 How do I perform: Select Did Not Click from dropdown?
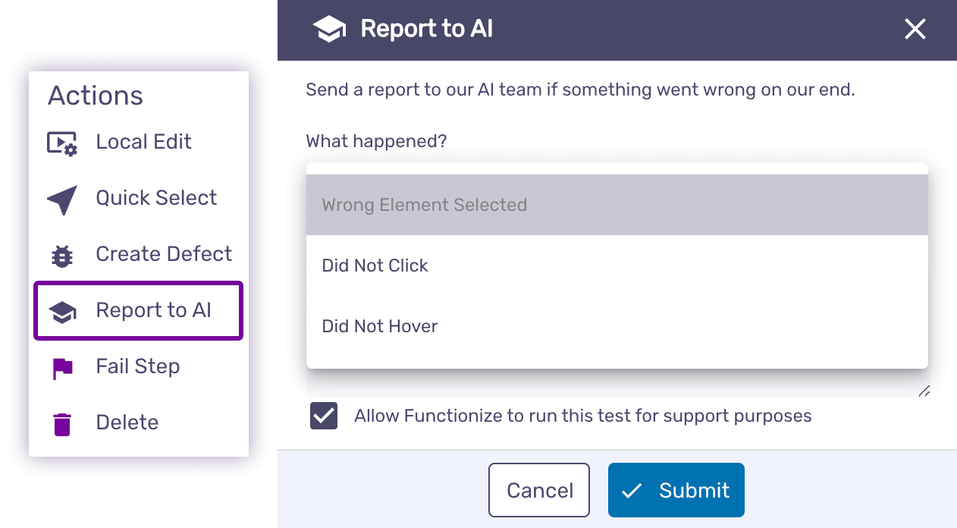pyautogui.click(x=375, y=266)
